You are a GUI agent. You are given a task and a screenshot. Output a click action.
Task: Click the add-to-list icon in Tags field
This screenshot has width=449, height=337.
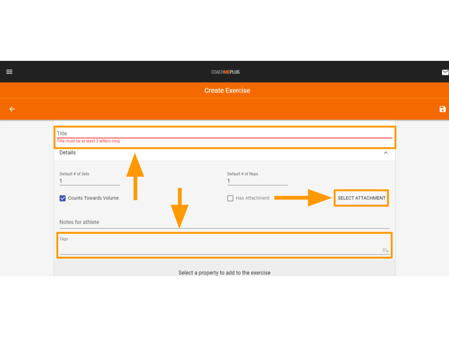(x=385, y=250)
